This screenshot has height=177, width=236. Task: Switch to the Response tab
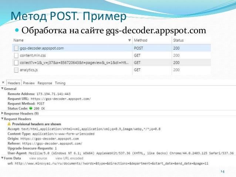(45, 83)
